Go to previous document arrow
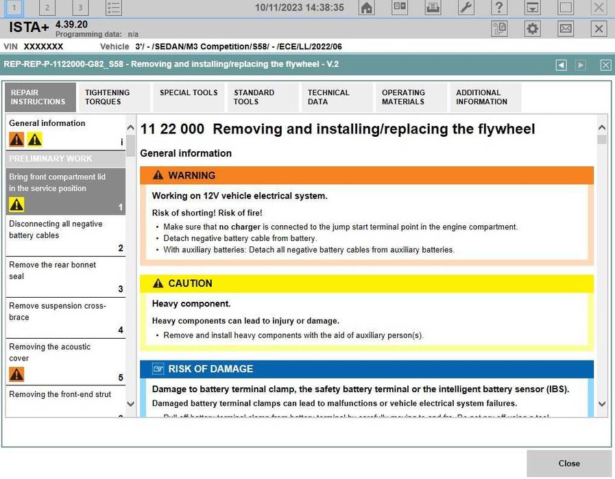 562,65
